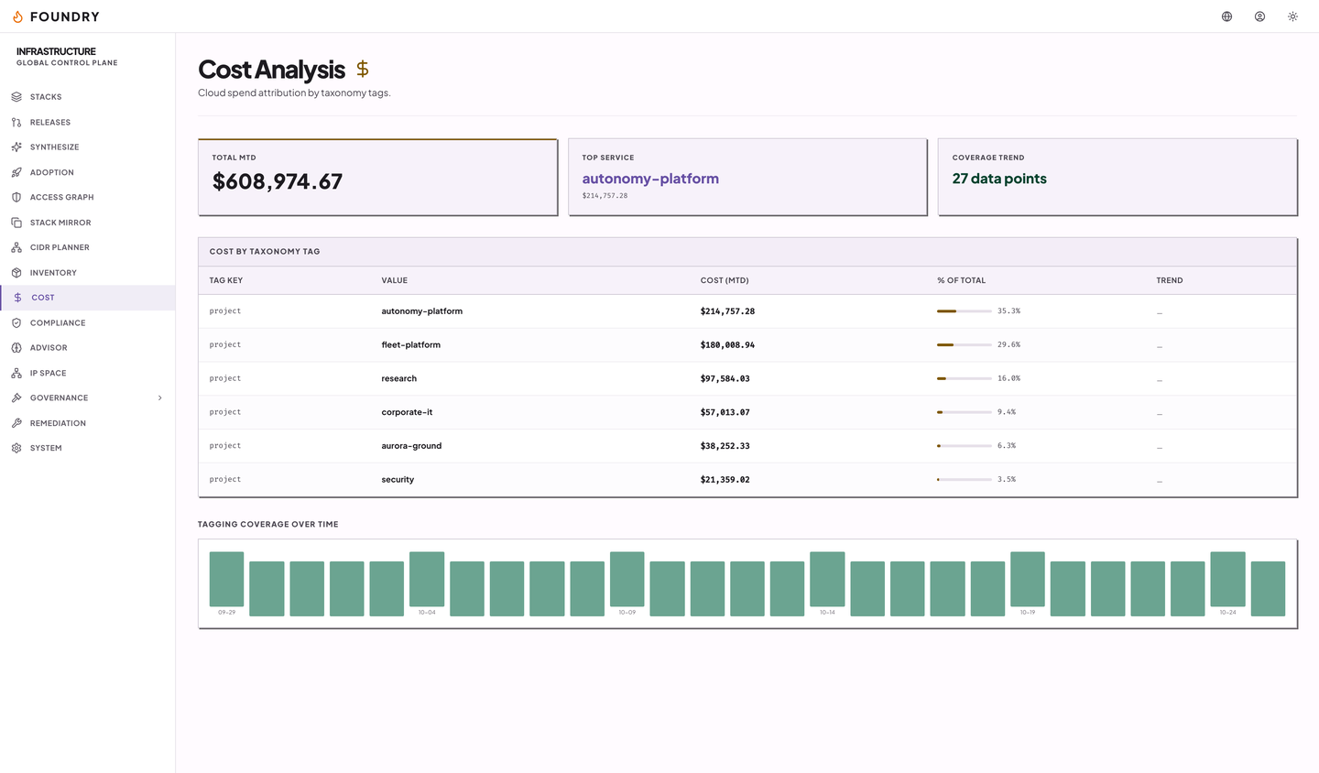Select the research value cell

399,378
